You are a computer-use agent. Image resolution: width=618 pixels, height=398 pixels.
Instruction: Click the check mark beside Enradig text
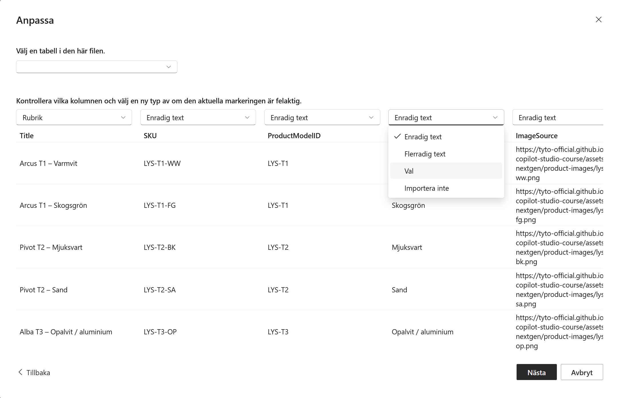coord(397,136)
